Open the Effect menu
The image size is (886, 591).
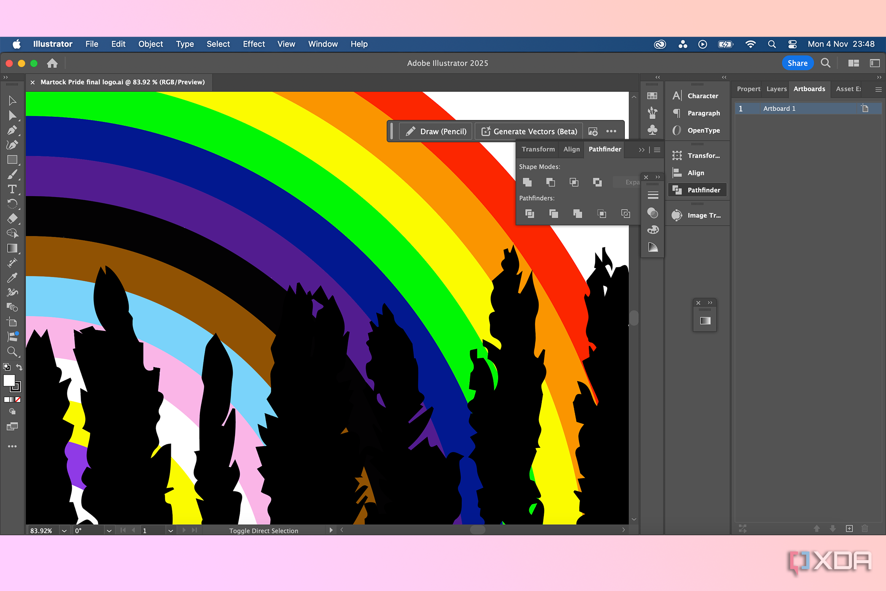[x=254, y=44]
